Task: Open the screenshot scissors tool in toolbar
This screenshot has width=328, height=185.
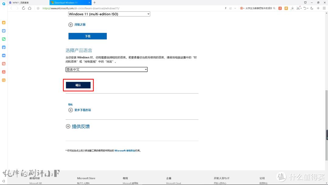Action: tap(299, 9)
